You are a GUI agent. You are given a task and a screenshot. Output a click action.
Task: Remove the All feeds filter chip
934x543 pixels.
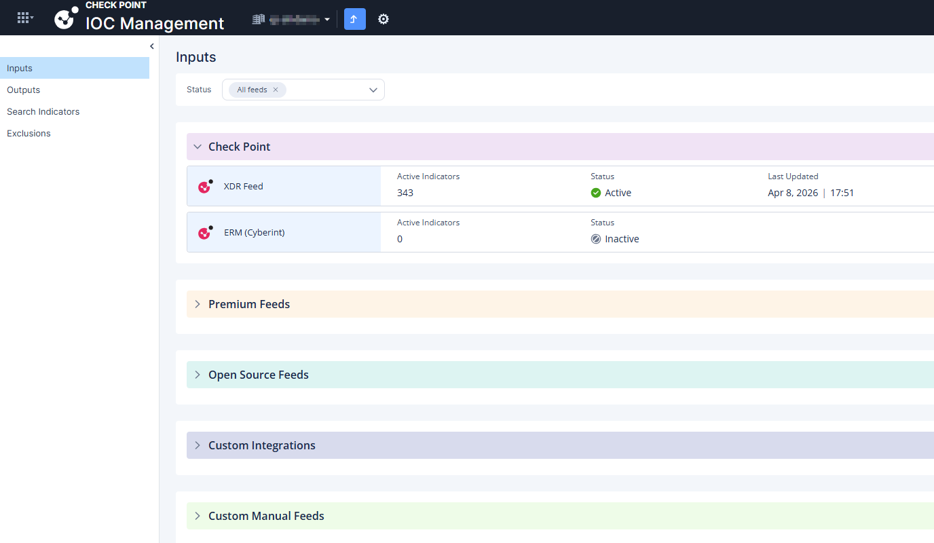click(276, 90)
